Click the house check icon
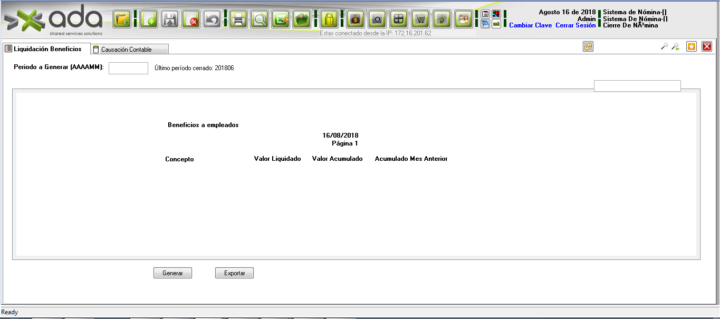The image size is (720, 319). (x=442, y=20)
